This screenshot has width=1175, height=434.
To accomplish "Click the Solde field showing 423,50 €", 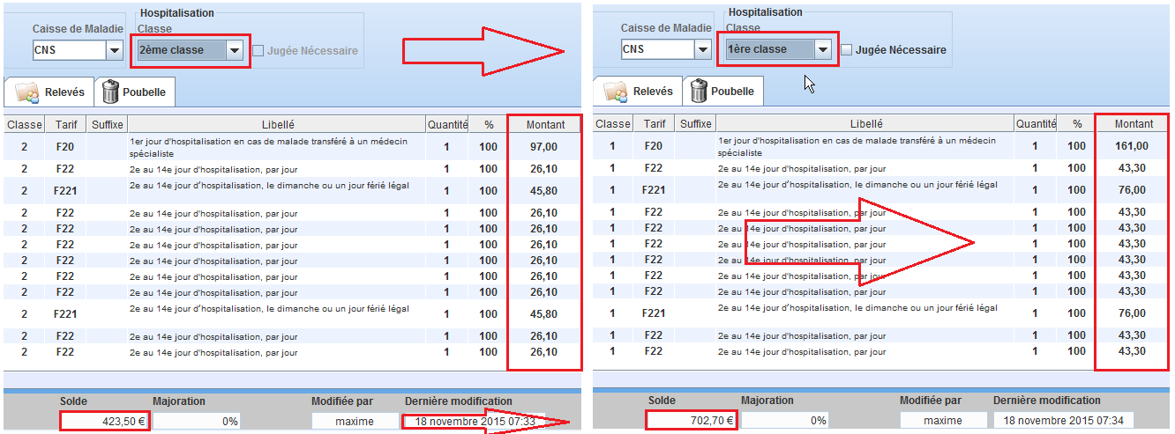I will [104, 421].
